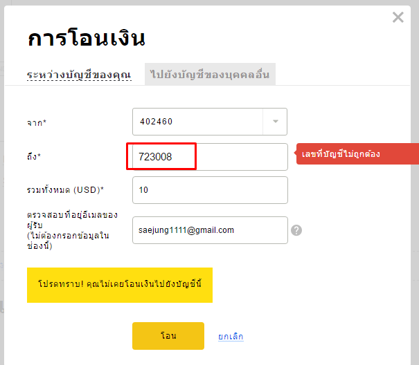Viewport: 419px width, 365px height.
Task: Click the โอน transfer button
Action: tap(168, 336)
